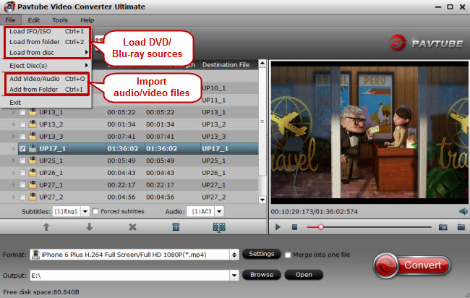
Task: Click the iPhone format device icon
Action: click(x=35, y=255)
